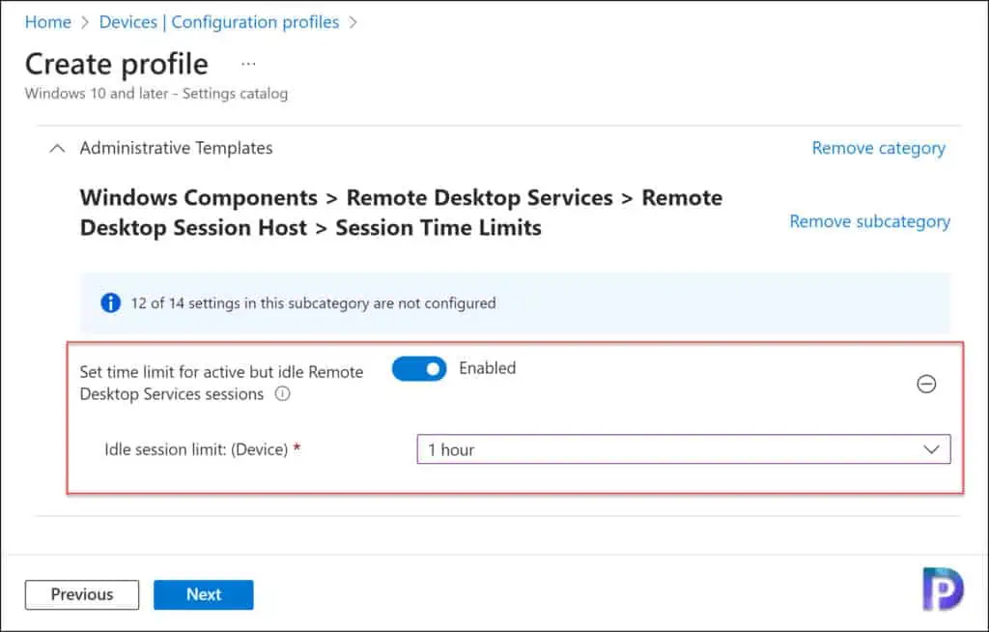The image size is (989, 632).
Task: Click the Previous button
Action: point(82,594)
